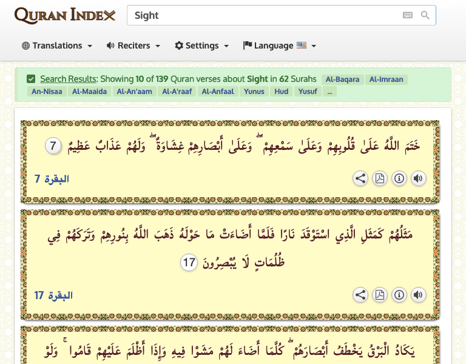This screenshot has width=466, height=364.
Task: Listen to verse 17 audio
Action: click(x=418, y=295)
